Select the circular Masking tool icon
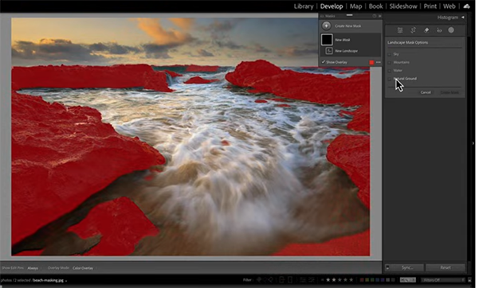The image size is (479, 288). 451,30
